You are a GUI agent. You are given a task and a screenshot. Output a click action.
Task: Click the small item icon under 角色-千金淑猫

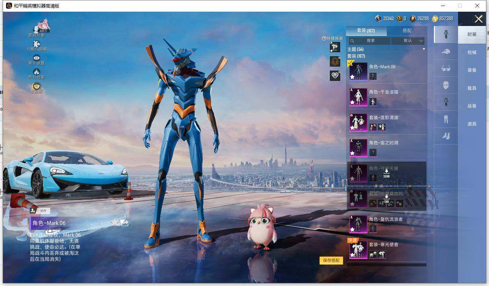pos(373,102)
